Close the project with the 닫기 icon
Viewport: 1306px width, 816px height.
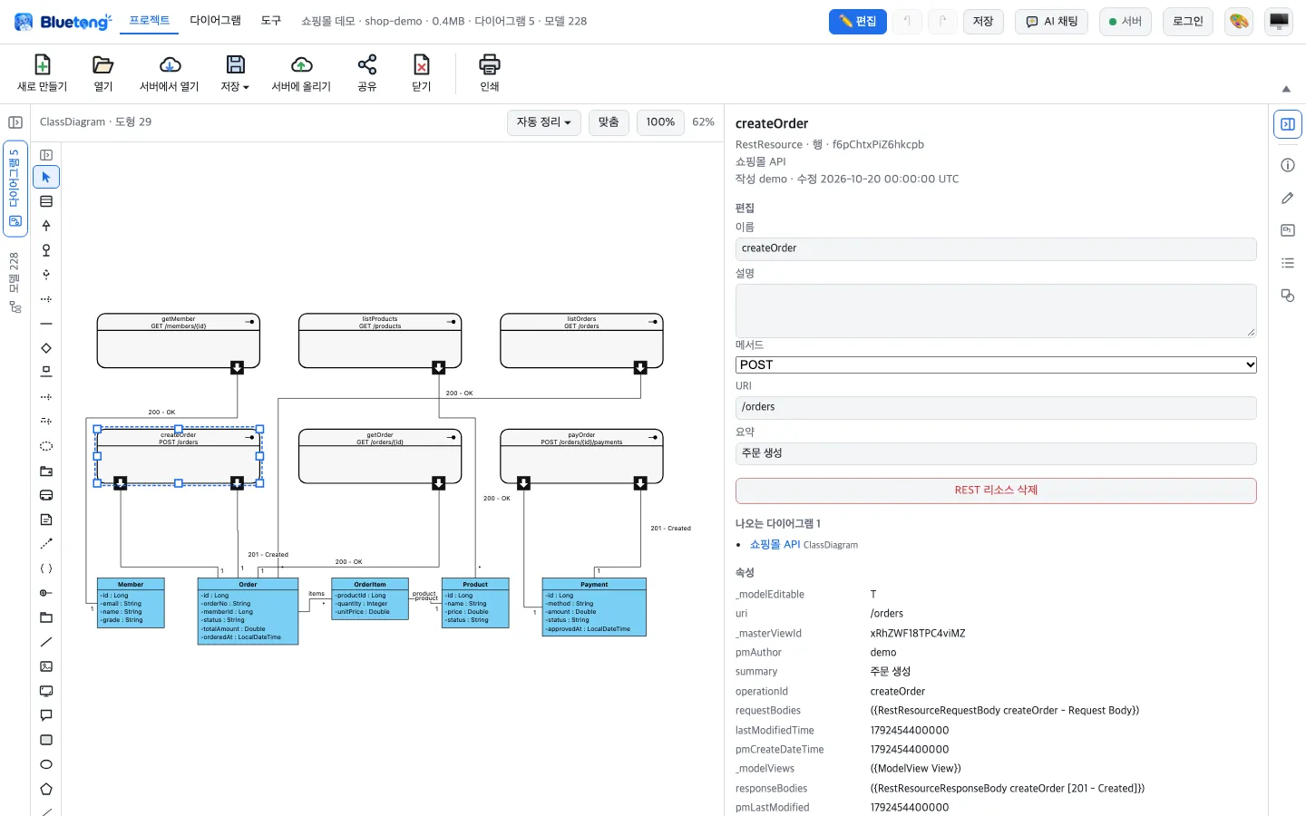pyautogui.click(x=422, y=64)
